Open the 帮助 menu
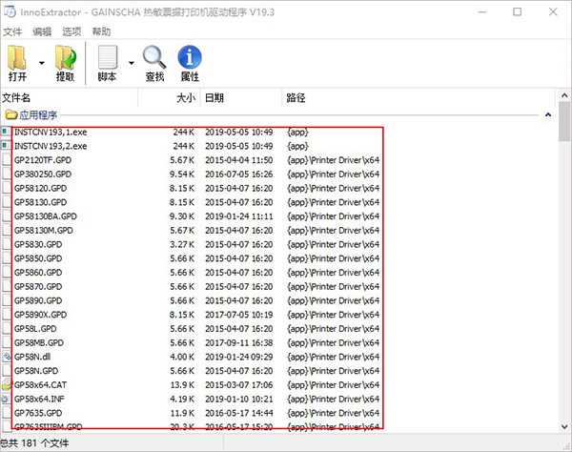572x452 pixels. (x=101, y=31)
